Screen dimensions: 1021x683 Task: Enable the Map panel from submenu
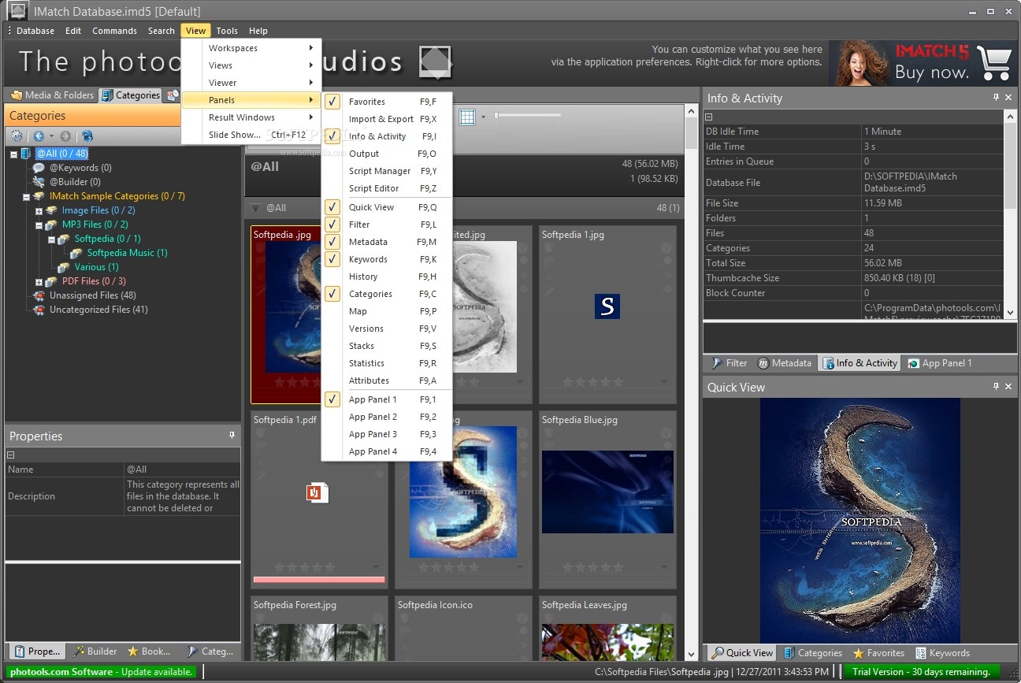tap(387, 311)
